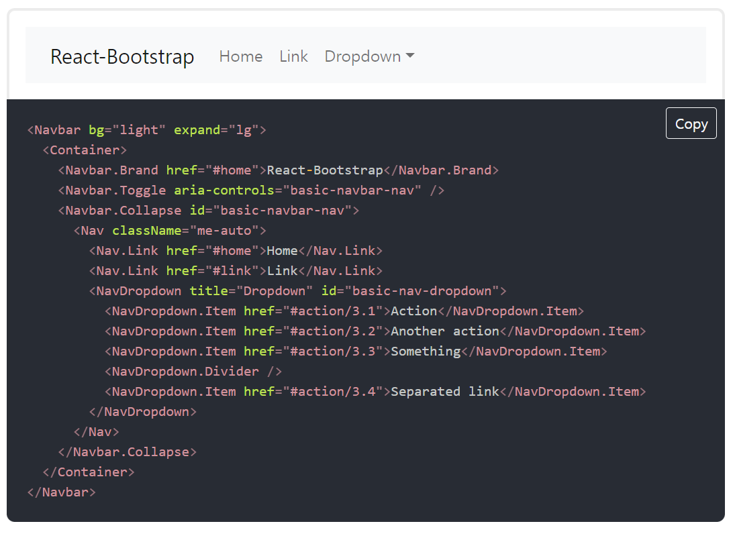This screenshot has height=536, width=735.
Task: Expand the Dropdown nav menu
Action: (x=369, y=57)
